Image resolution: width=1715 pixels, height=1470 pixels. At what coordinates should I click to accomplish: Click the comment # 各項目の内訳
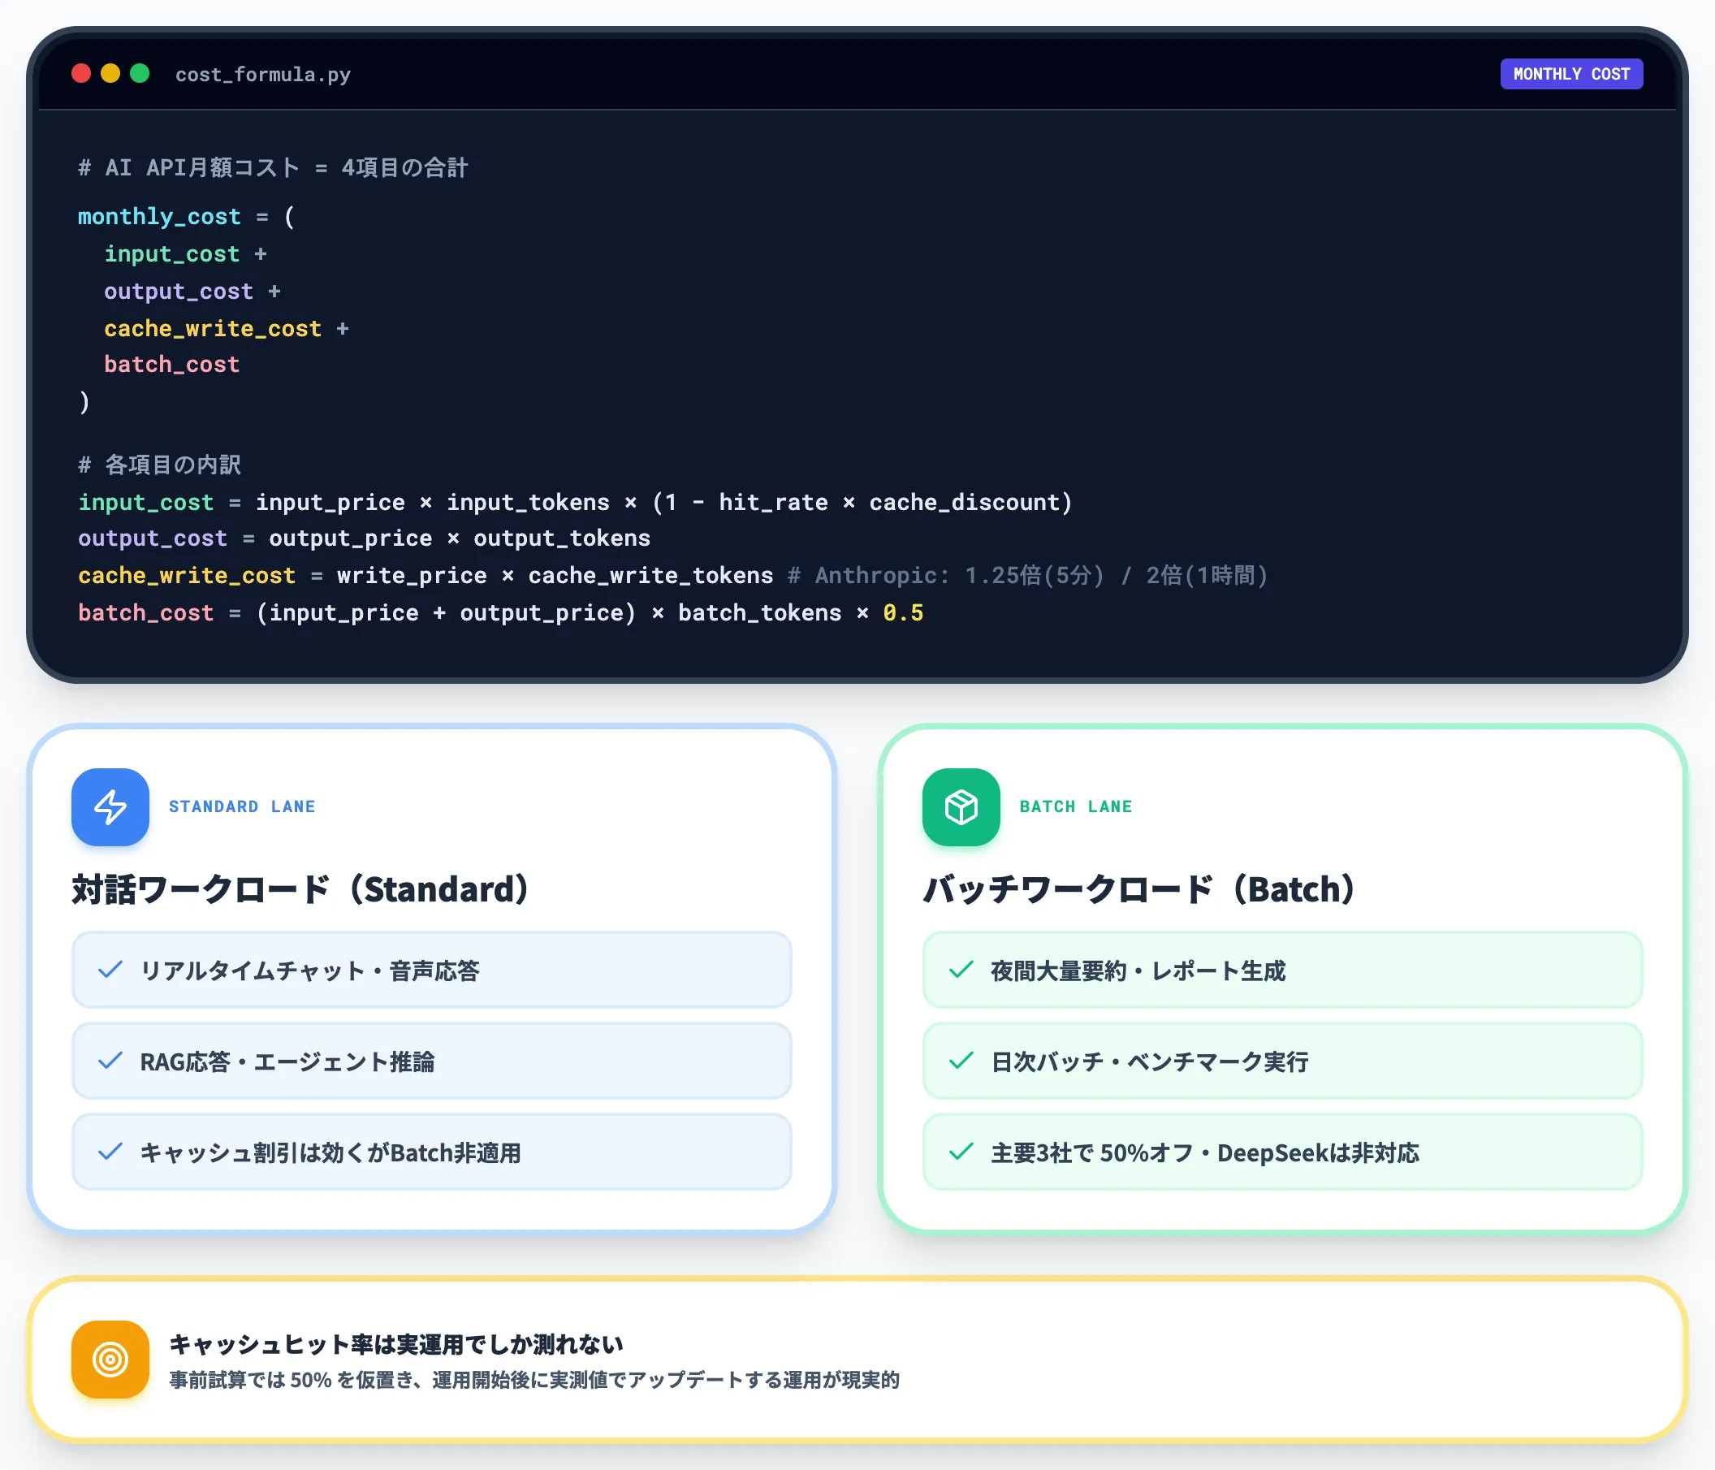tap(160, 465)
